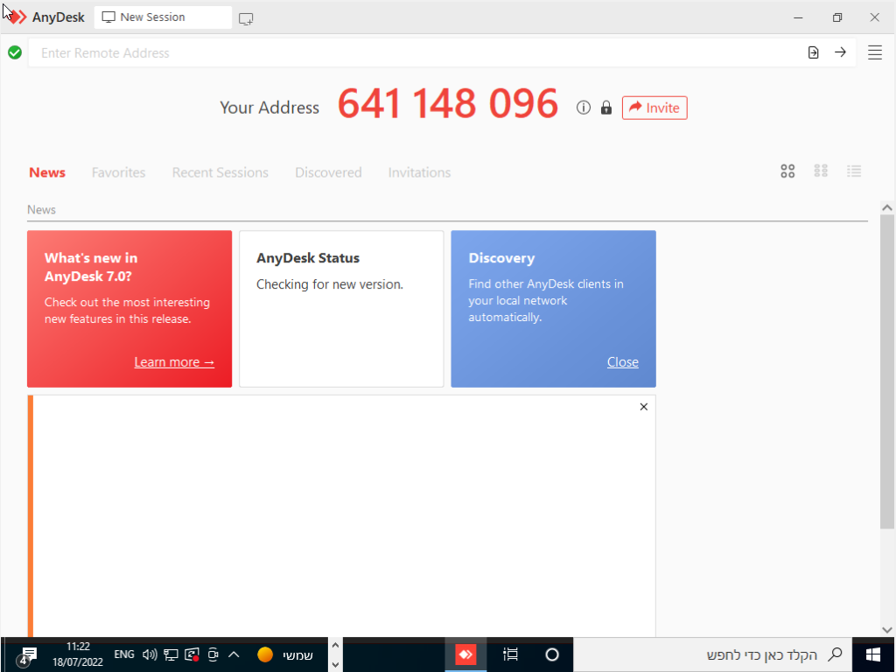Select the News tab
The height and width of the screenshot is (672, 896).
[x=47, y=172]
